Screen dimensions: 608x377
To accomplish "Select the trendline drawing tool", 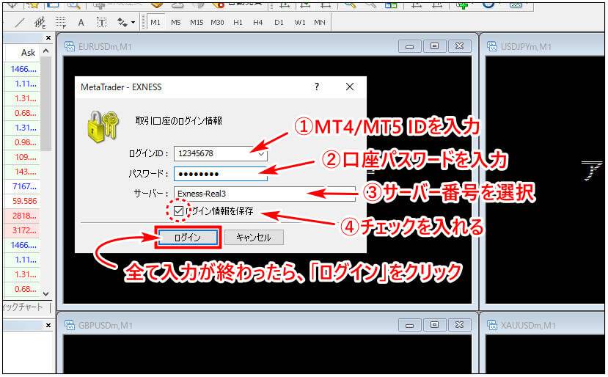I will [19, 23].
